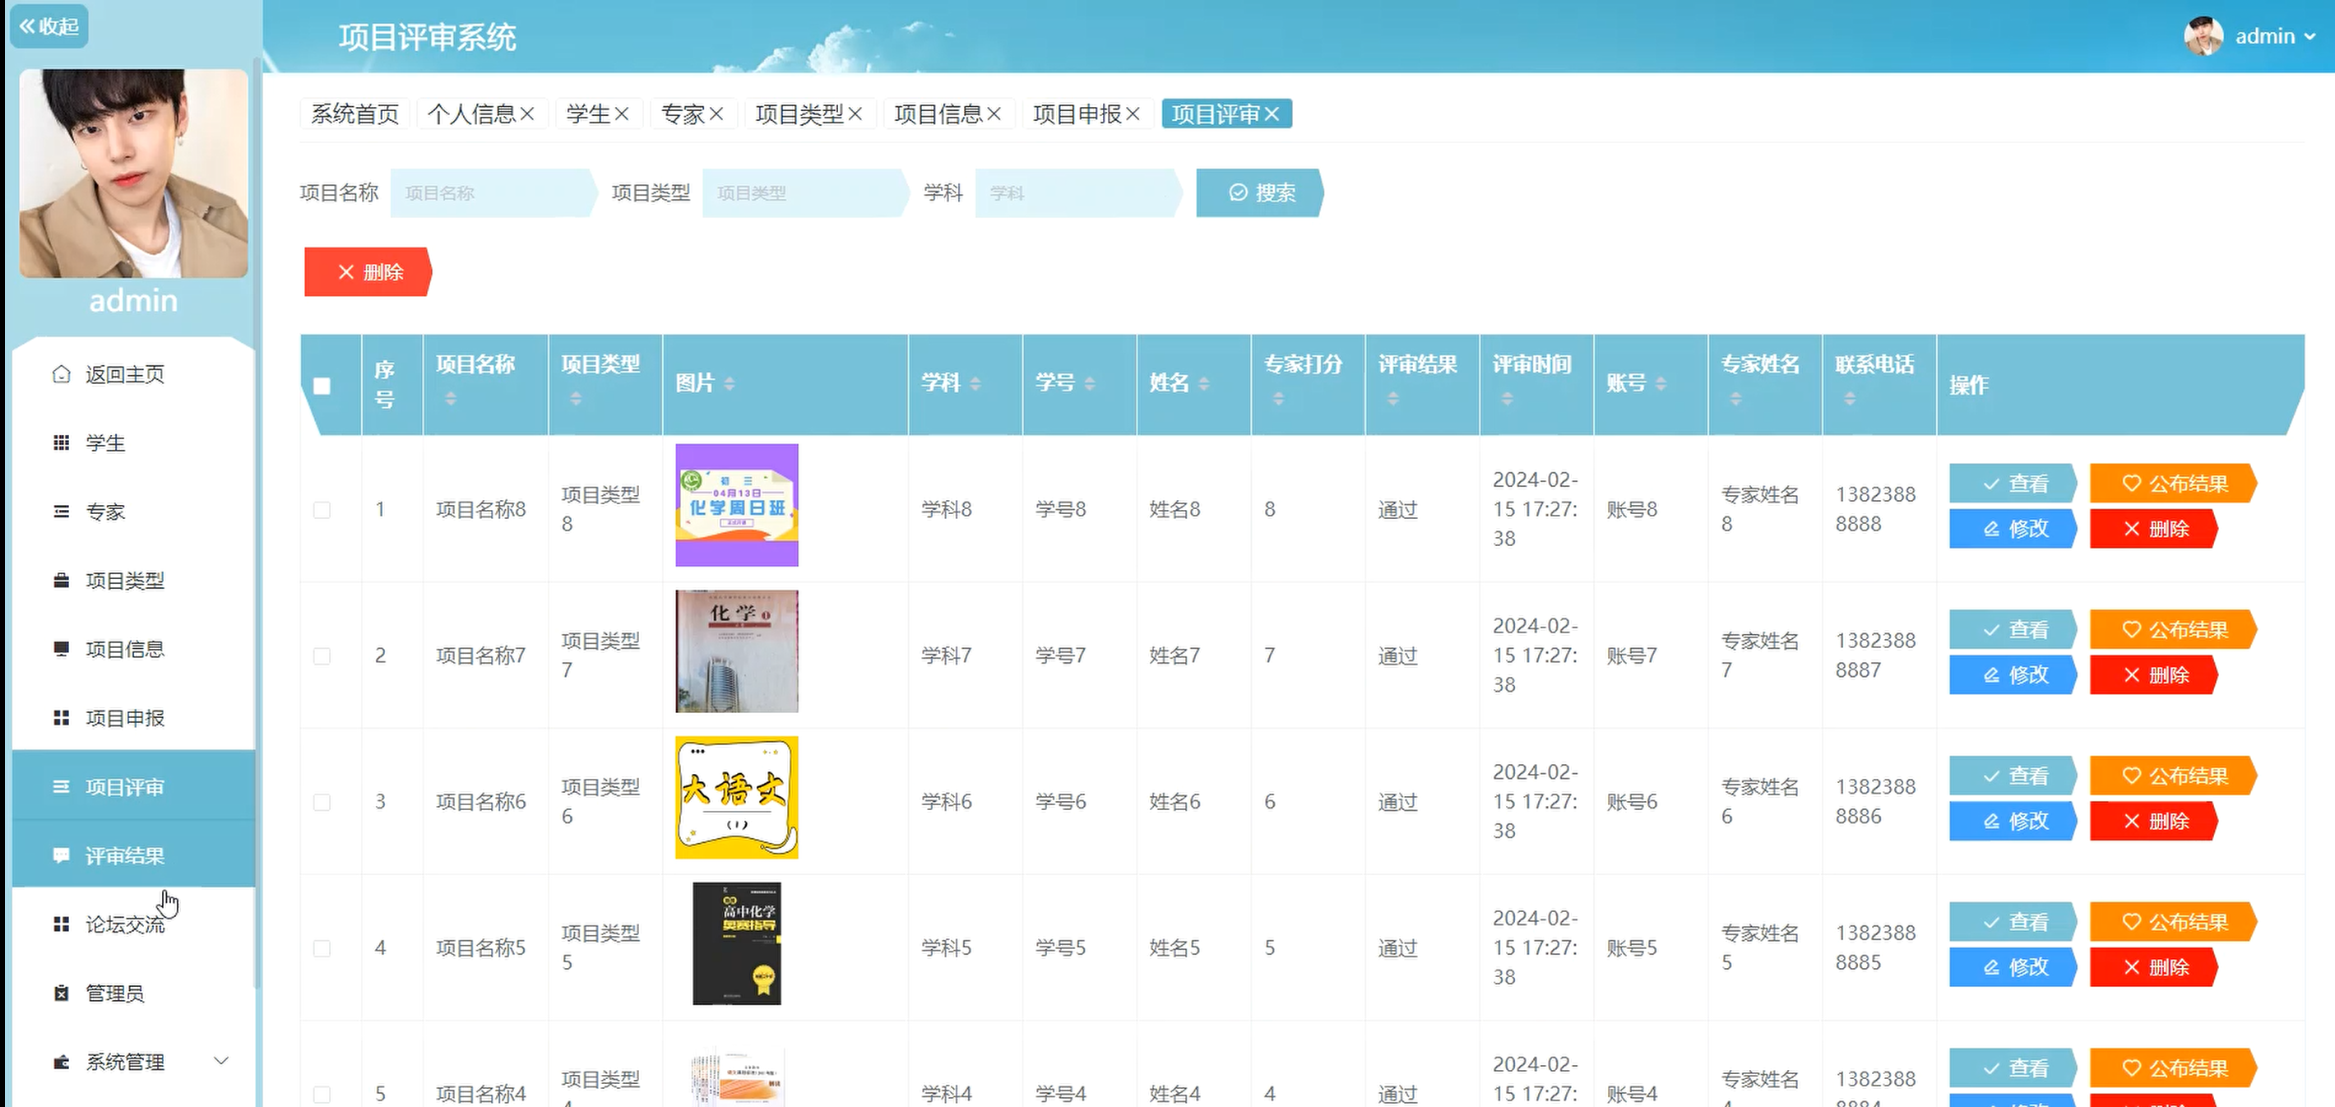
Task: Open the 项目名称8 化学周日班 thumbnail
Action: tap(736, 505)
